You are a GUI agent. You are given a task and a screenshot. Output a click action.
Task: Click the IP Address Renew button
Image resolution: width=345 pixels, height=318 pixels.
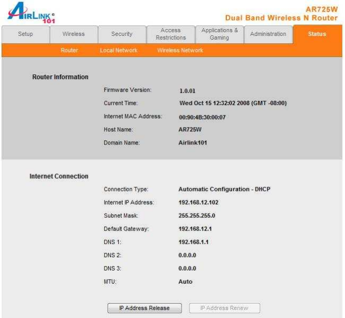(224, 308)
